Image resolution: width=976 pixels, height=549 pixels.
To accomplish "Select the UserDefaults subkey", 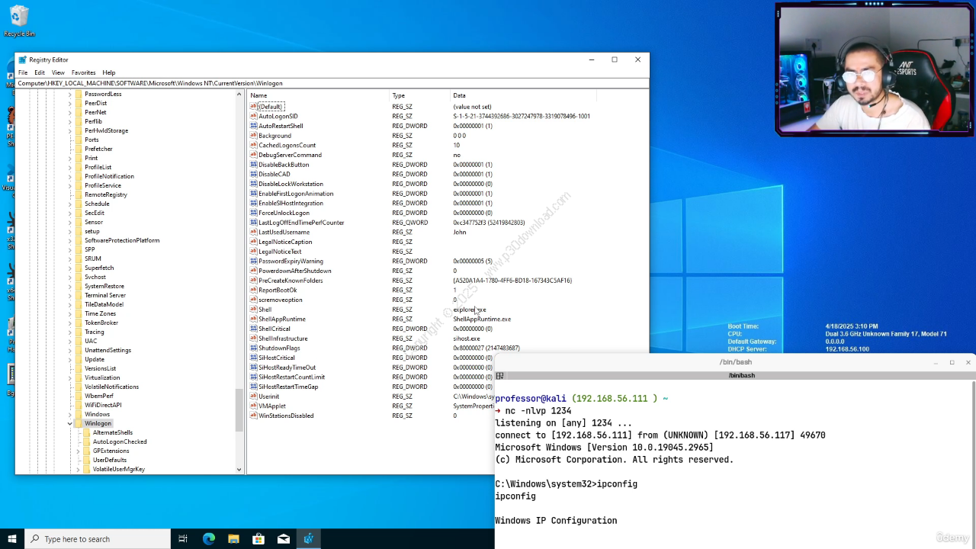I will [x=110, y=460].
